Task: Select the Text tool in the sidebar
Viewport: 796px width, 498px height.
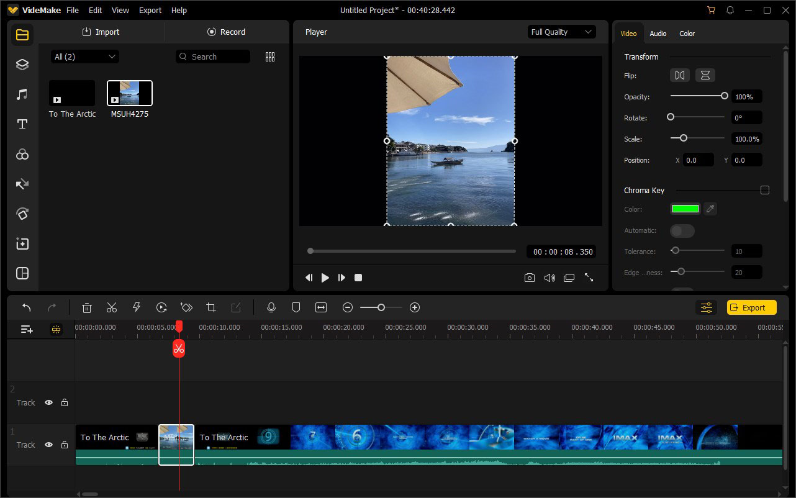Action: [22, 124]
